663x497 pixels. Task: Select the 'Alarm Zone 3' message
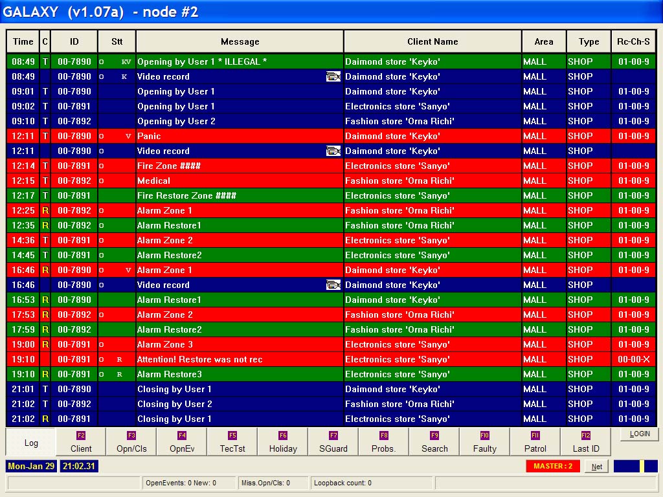(x=165, y=344)
